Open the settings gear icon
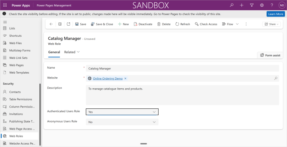This screenshot has height=147, width=287. pyautogui.click(x=262, y=5)
